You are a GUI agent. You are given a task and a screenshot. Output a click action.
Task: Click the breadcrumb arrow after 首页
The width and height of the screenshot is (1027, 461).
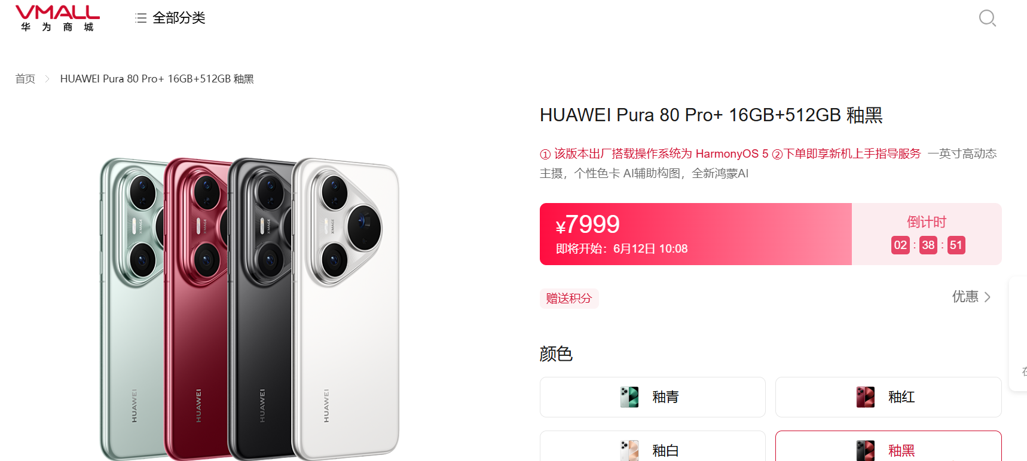[x=47, y=79]
